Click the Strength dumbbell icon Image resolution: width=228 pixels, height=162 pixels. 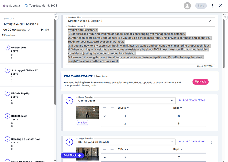pyautogui.click(x=6, y=6)
